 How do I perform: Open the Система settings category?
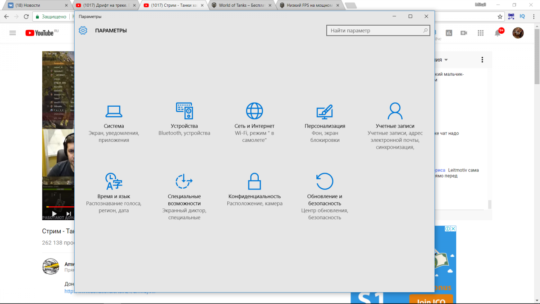[x=114, y=123]
